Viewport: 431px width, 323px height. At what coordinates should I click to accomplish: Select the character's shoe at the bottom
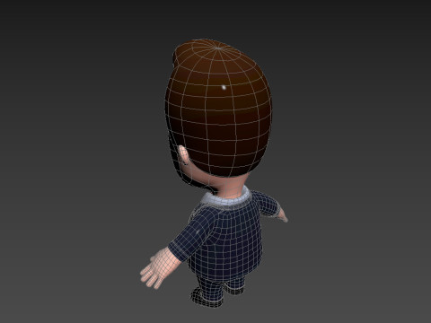point(207,297)
